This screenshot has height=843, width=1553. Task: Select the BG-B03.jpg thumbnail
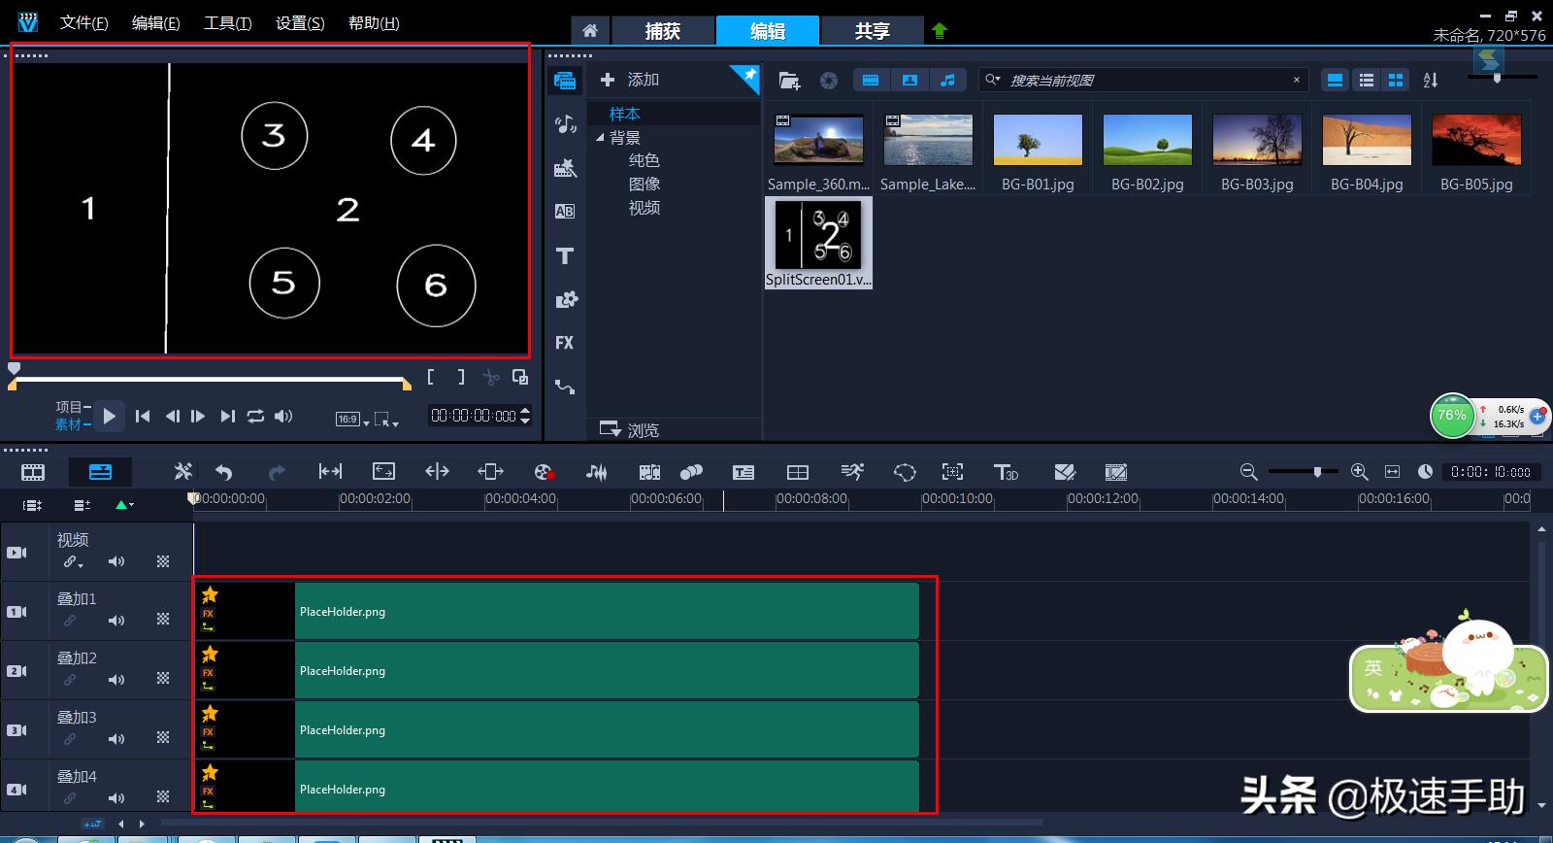(1257, 141)
